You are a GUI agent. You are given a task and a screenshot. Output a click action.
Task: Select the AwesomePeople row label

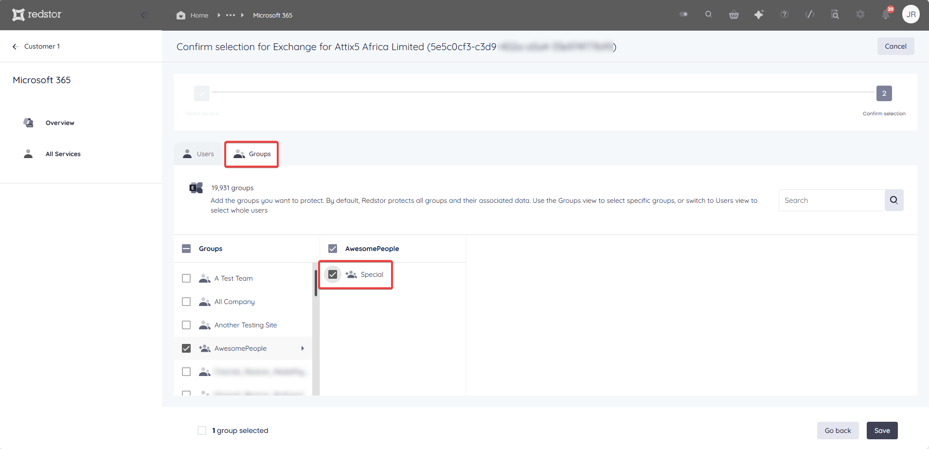point(240,348)
